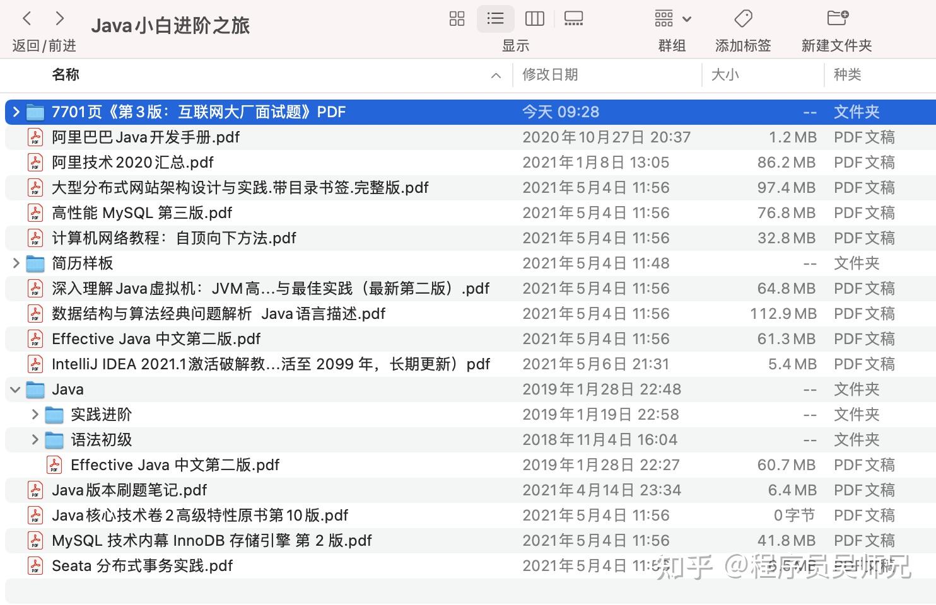Select 数据结构与算法经典问题解析 PDF icon
The height and width of the screenshot is (605, 936).
(x=35, y=314)
